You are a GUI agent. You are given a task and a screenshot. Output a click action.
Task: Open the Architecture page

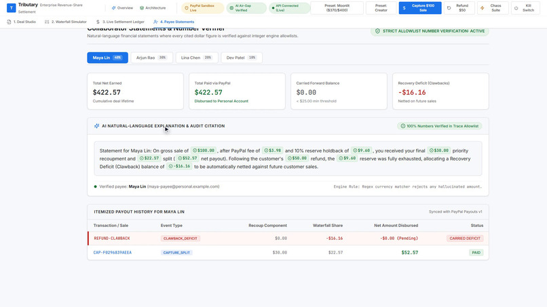pyautogui.click(x=153, y=7)
